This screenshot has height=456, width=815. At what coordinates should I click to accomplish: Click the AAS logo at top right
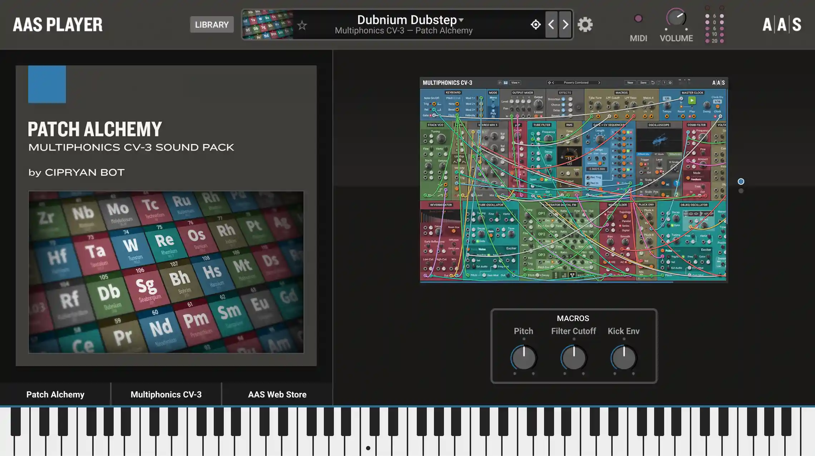point(782,25)
